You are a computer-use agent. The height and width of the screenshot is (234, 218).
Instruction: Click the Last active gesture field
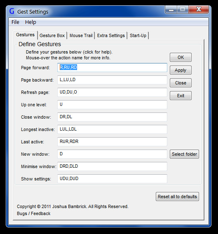(112, 142)
